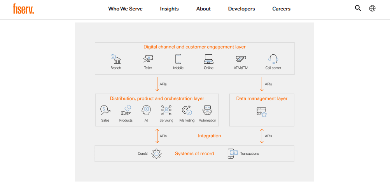Open the Developers menu
390x192 pixels.
(x=241, y=9)
